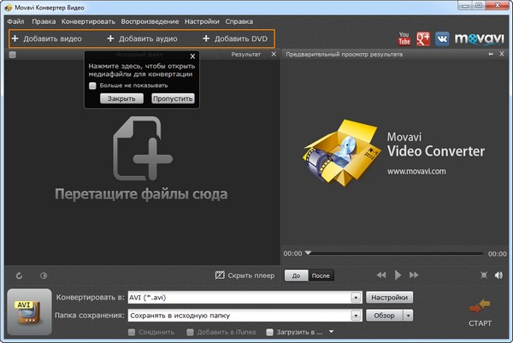
Task: Click the speaker volume icon
Action: [498, 275]
